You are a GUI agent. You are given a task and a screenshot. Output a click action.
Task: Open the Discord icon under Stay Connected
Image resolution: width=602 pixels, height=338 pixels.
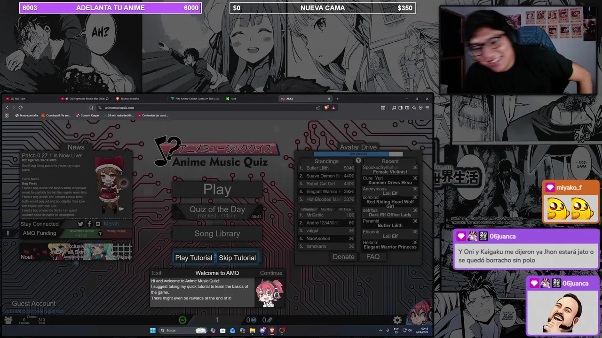[98, 224]
